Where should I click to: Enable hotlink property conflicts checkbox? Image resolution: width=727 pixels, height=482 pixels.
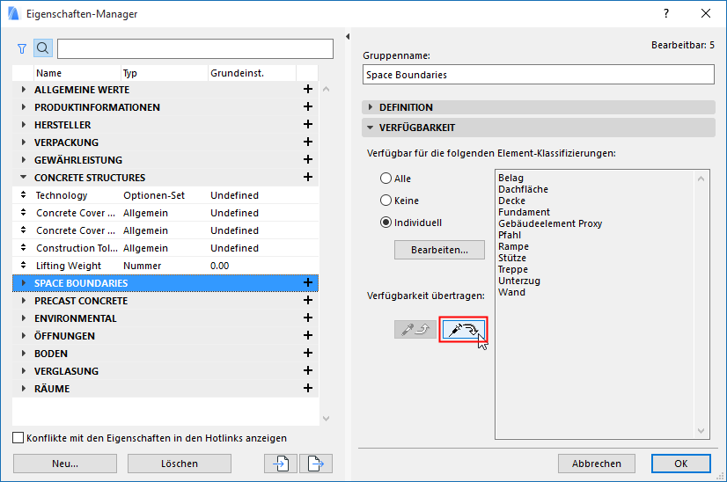[x=18, y=438]
